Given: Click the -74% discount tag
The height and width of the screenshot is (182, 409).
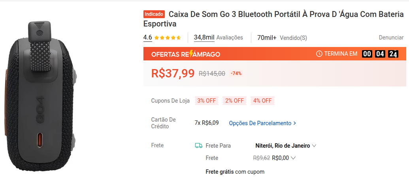Looking at the screenshot, I should click(x=236, y=73).
